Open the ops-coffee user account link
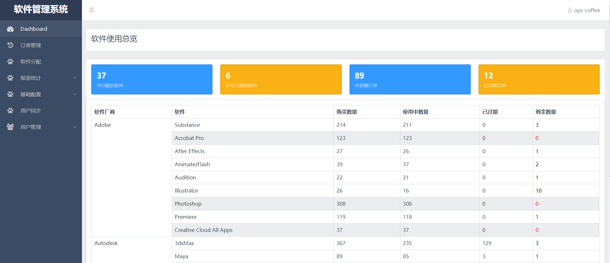This screenshot has height=263, width=610. [x=587, y=10]
